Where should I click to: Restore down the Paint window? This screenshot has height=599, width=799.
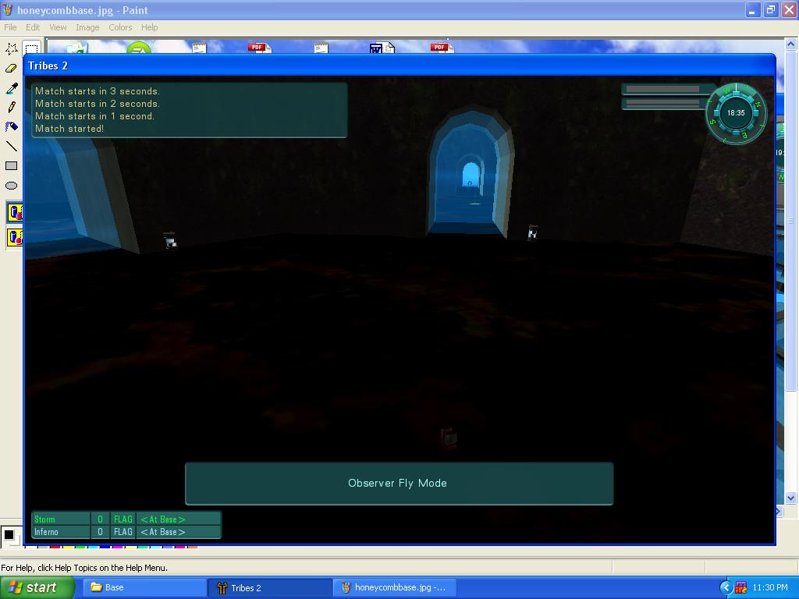click(x=770, y=9)
